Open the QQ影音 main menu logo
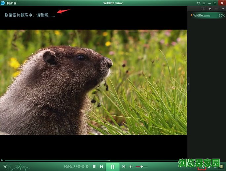This screenshot has width=226, height=171. [x=3, y=3]
